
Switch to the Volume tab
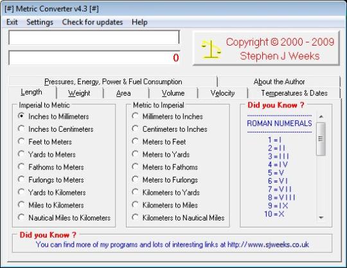tap(173, 93)
